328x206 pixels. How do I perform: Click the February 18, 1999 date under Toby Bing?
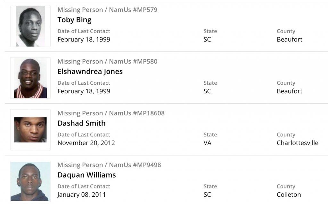pos(84,40)
